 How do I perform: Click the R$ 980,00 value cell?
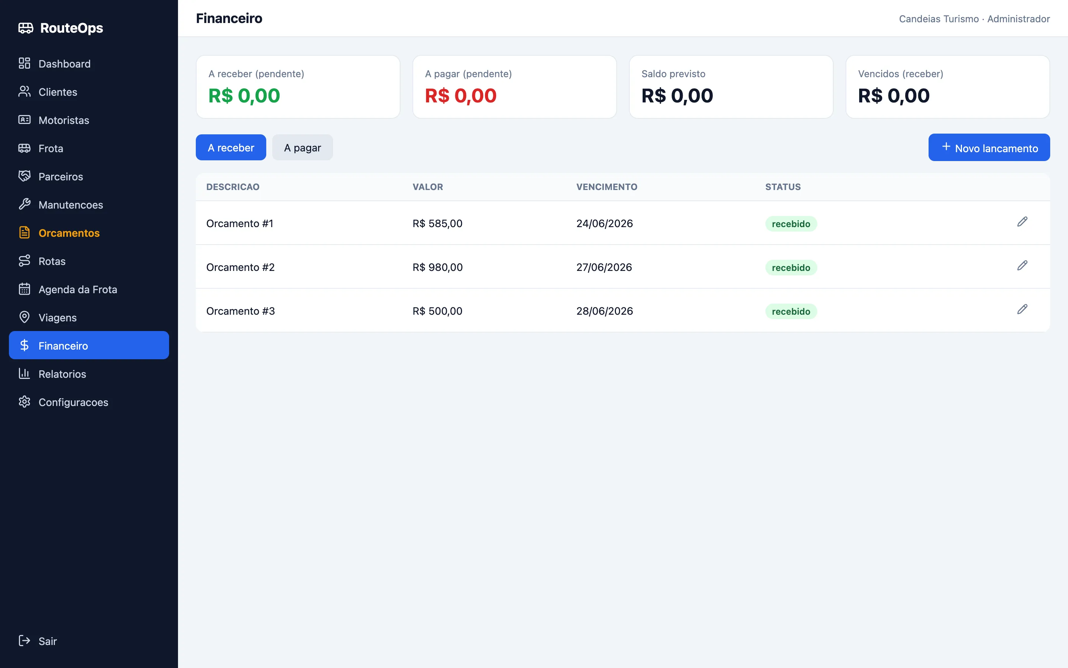[x=437, y=267]
